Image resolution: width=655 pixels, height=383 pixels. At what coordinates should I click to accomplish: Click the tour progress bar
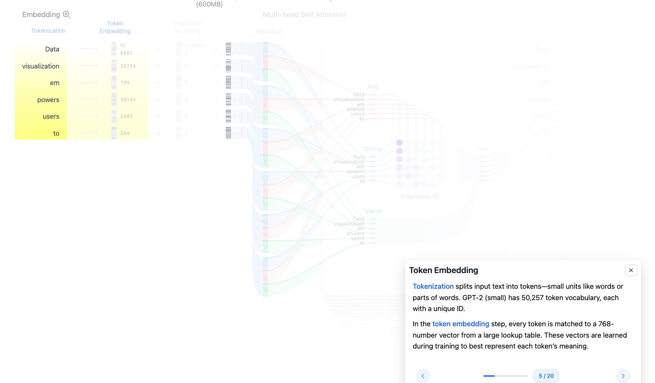pyautogui.click(x=505, y=376)
